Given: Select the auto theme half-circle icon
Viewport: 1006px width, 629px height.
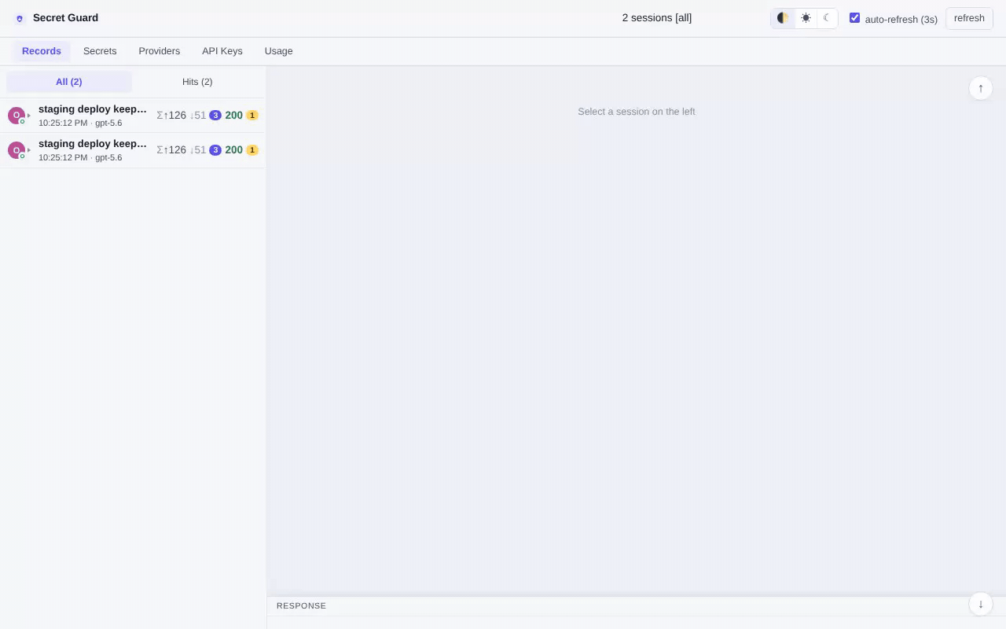Looking at the screenshot, I should click(x=783, y=18).
